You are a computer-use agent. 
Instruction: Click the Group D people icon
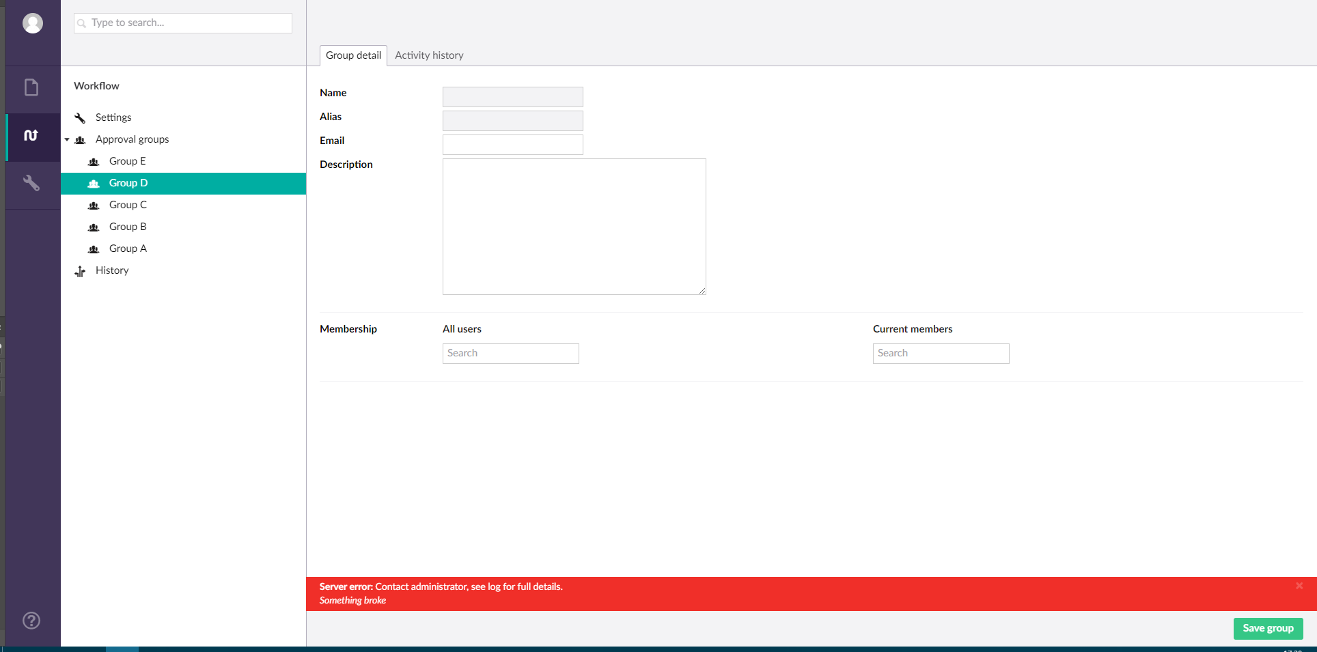pos(94,183)
